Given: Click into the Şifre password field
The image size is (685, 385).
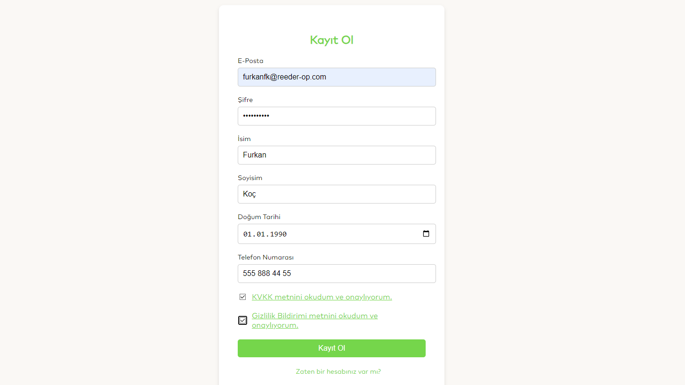Looking at the screenshot, I should pos(337,116).
